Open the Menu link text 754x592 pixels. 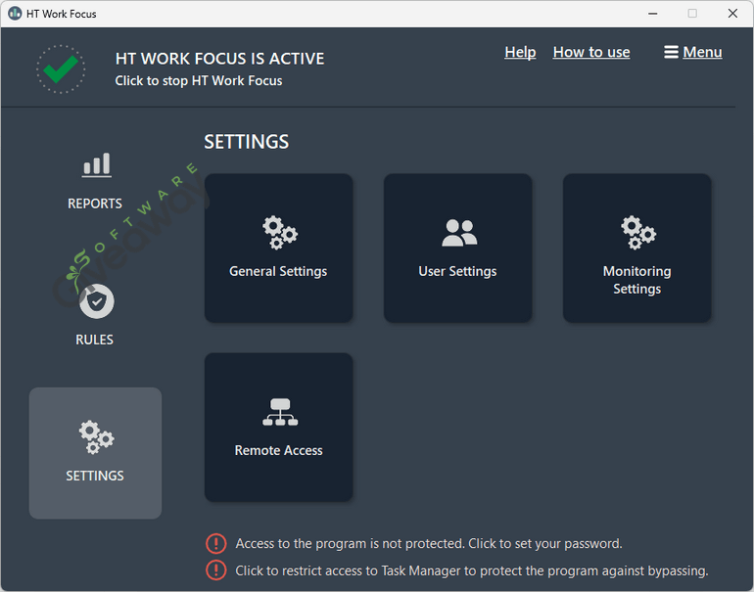coord(702,52)
